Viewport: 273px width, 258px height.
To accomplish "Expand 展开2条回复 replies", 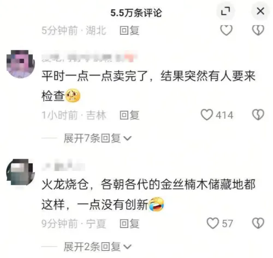I will click(x=97, y=247).
